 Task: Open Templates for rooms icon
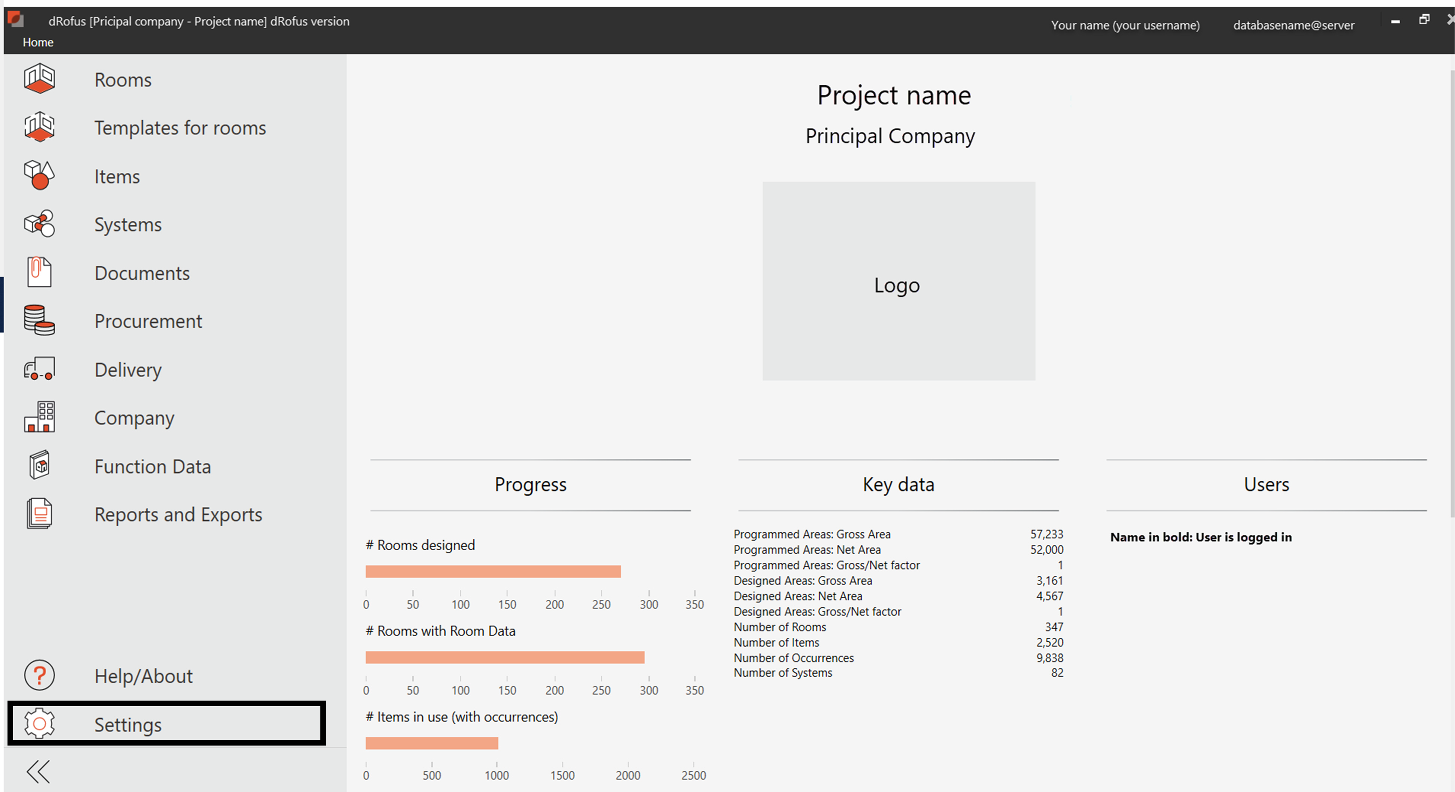coord(39,127)
